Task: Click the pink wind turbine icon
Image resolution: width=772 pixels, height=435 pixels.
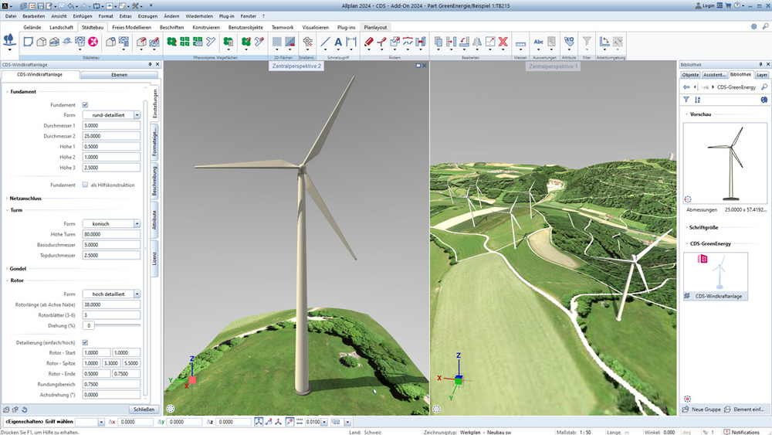Action: click(x=93, y=42)
